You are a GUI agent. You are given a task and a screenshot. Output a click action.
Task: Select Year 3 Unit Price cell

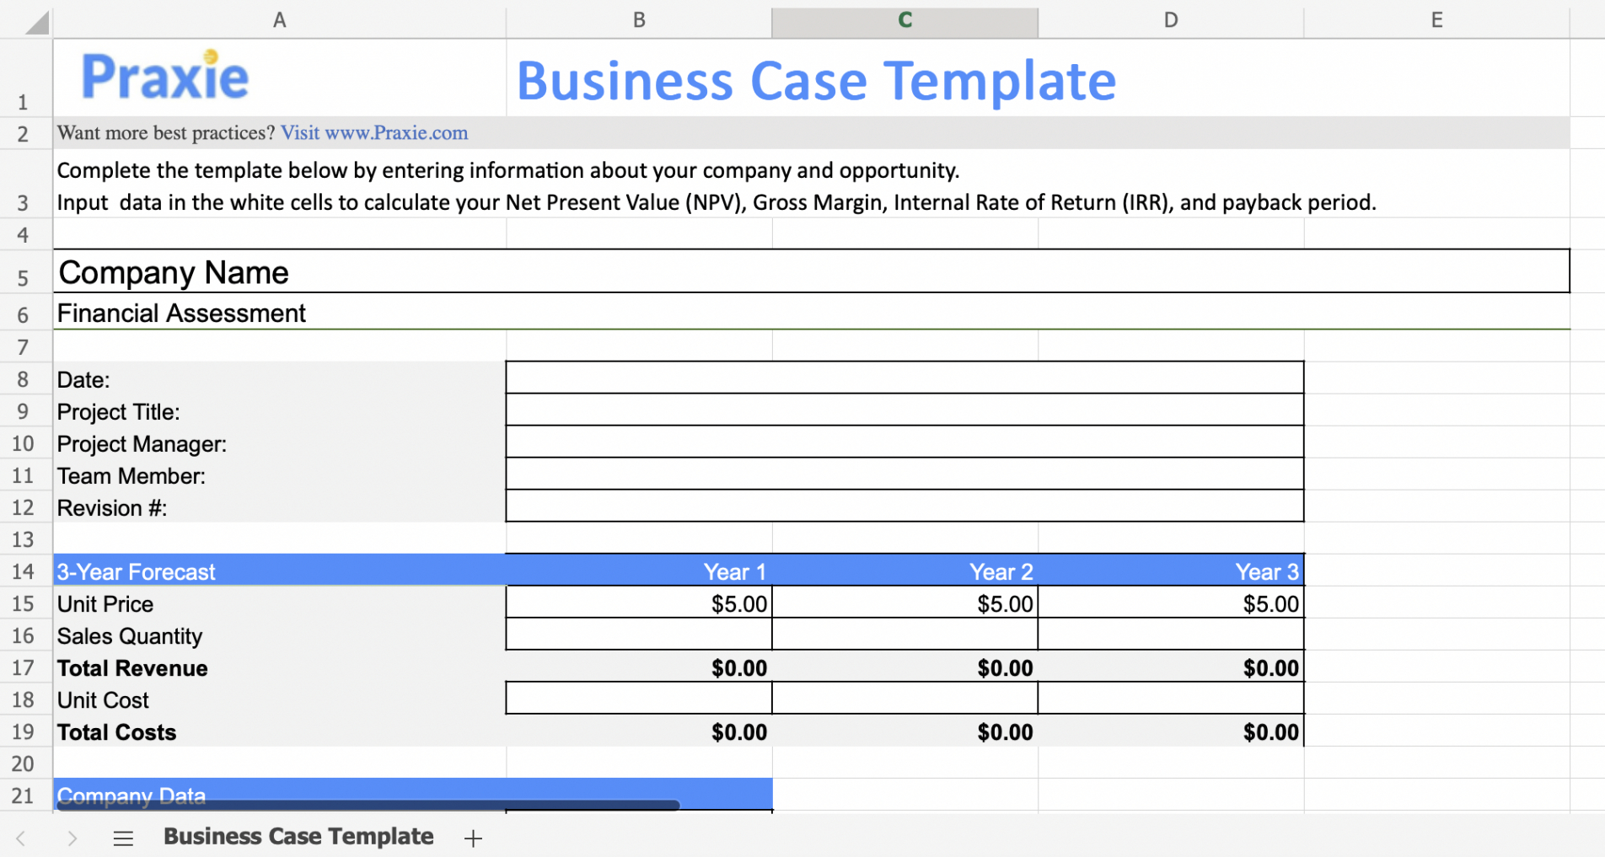pyautogui.click(x=1171, y=603)
